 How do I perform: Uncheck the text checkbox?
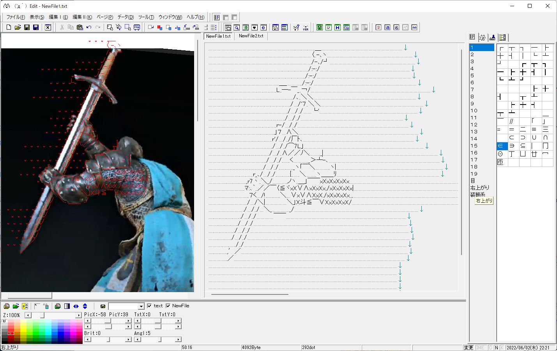click(x=150, y=306)
